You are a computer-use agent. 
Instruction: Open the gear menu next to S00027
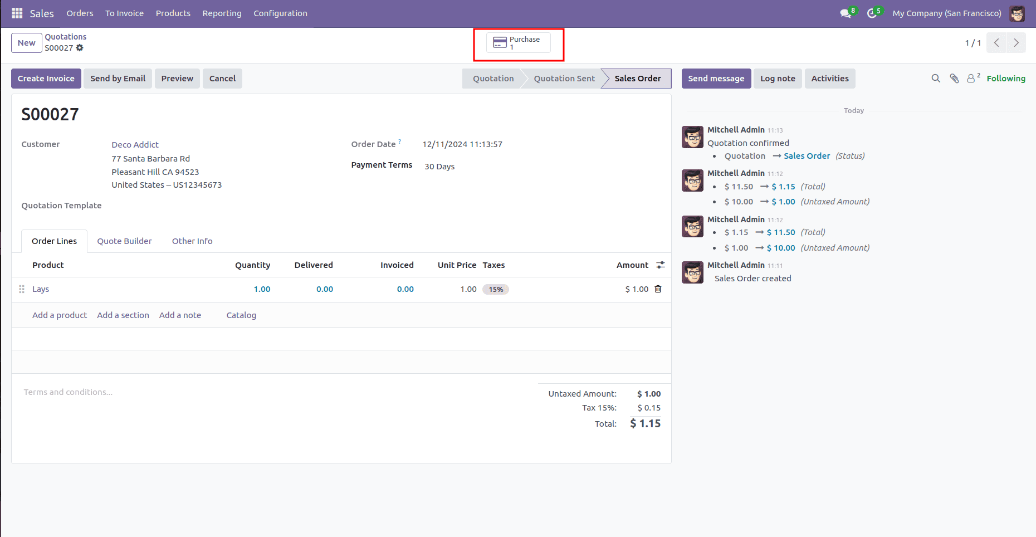[80, 48]
